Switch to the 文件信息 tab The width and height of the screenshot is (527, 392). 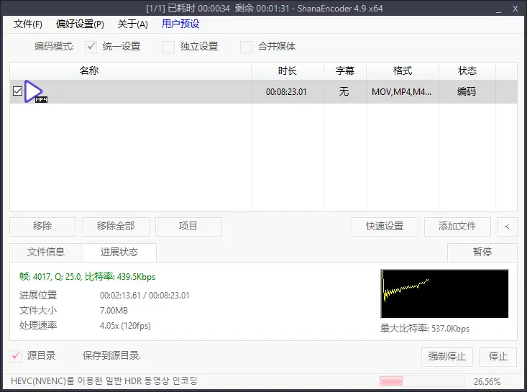click(46, 252)
